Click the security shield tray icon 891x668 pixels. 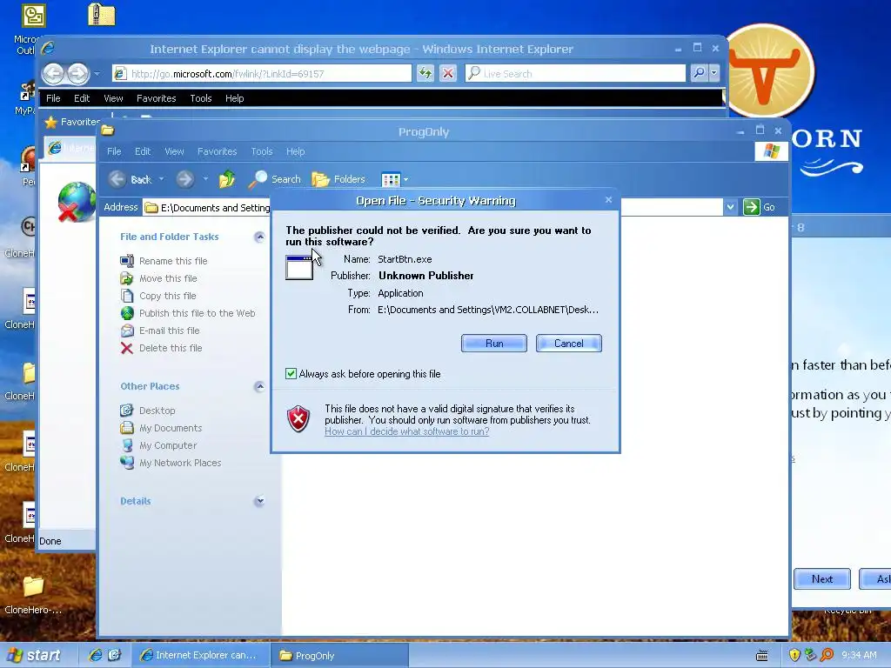click(794, 655)
